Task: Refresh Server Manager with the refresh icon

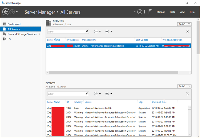Action: pos(140,12)
